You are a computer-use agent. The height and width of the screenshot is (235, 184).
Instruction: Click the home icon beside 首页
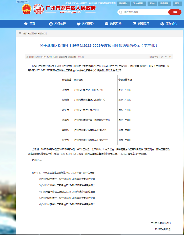26,24
